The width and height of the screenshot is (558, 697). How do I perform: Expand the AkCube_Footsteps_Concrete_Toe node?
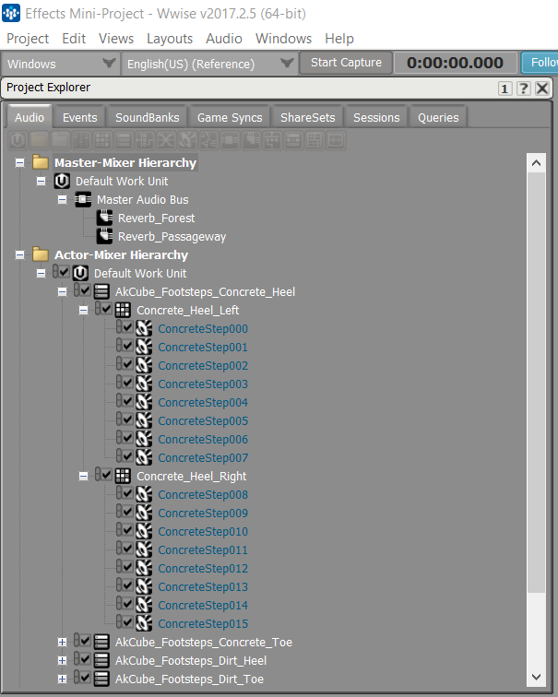pyautogui.click(x=62, y=642)
